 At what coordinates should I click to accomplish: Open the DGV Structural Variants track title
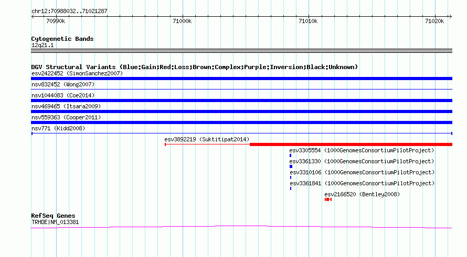[195, 67]
